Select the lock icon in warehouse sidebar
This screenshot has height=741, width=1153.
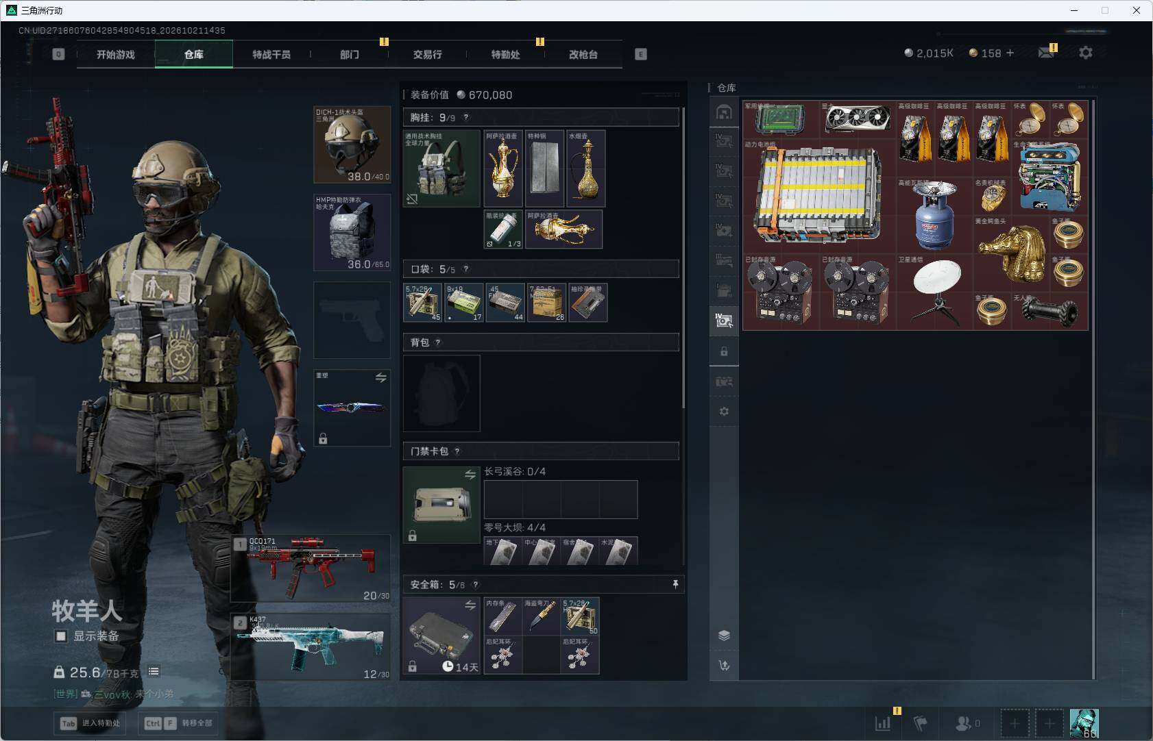coord(724,351)
